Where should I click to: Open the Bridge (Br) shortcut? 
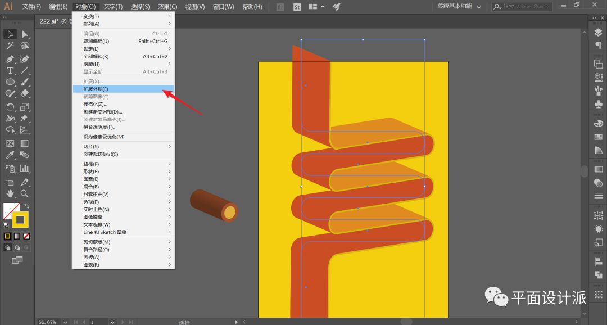[280, 7]
